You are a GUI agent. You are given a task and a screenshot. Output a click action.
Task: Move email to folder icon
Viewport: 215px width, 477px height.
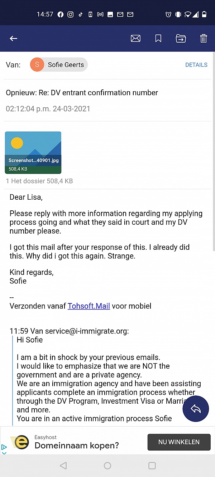click(181, 39)
